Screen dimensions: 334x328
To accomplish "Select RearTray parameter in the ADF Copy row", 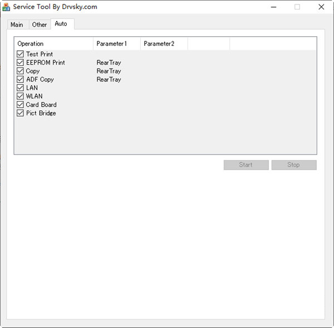I will (109, 79).
